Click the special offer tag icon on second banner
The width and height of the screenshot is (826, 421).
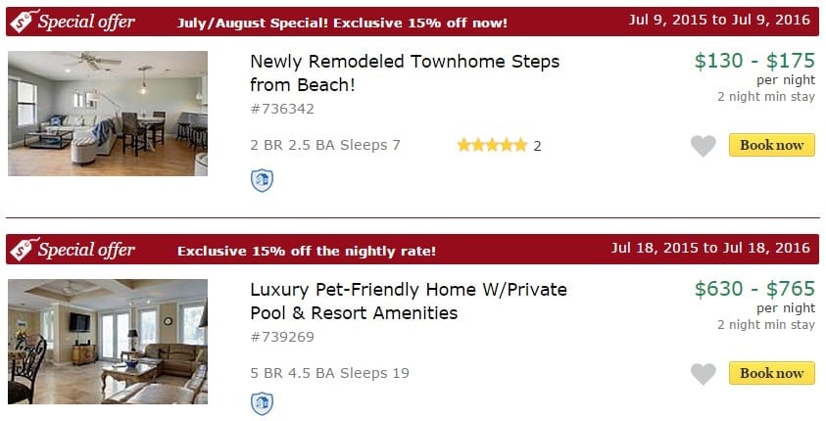point(23,250)
